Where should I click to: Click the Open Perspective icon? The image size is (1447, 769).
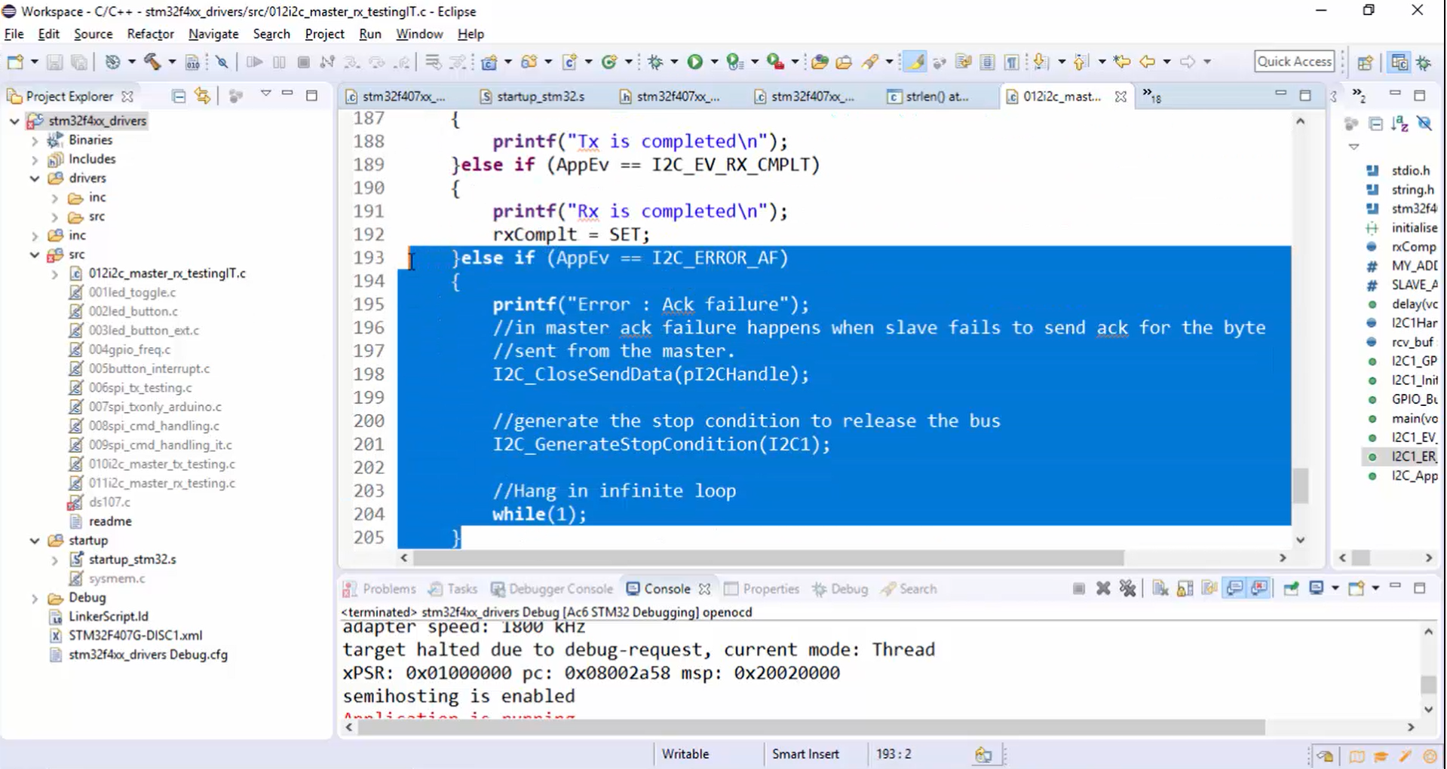tap(1365, 63)
